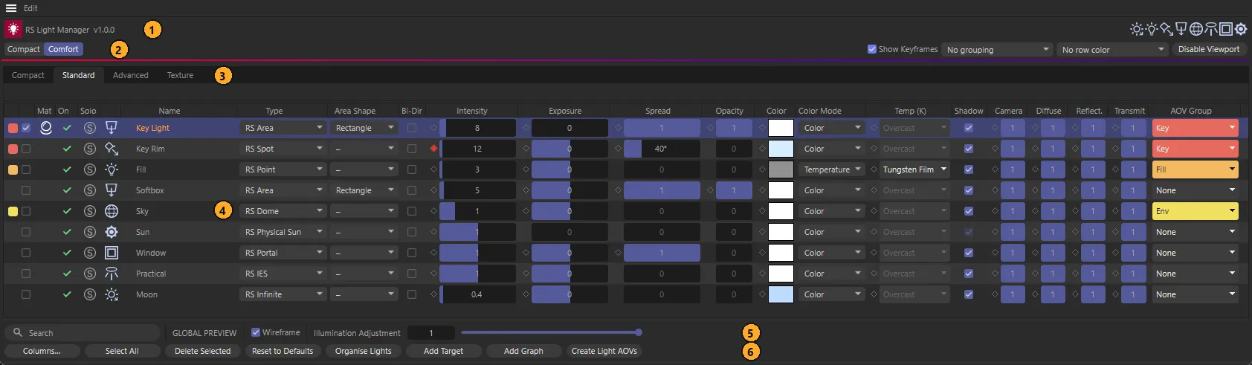Click the Select All button
Viewport: 1252px width, 365px height.
(122, 351)
